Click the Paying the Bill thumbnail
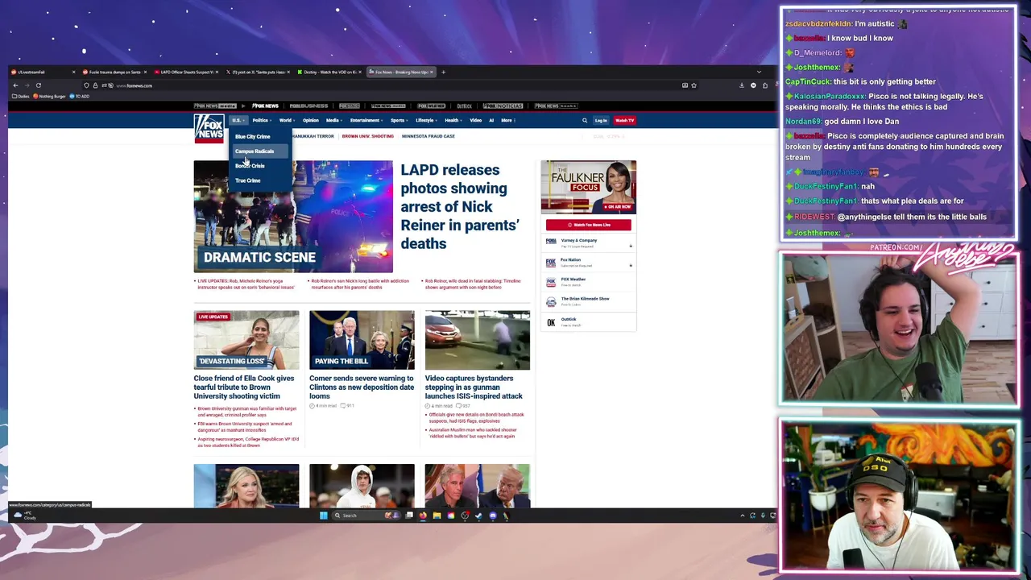Image resolution: width=1031 pixels, height=580 pixels. (x=362, y=340)
